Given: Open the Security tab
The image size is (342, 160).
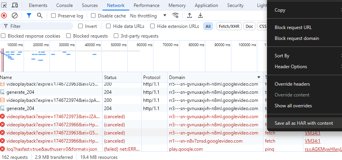Looking at the screenshot, I should click(x=235, y=5).
